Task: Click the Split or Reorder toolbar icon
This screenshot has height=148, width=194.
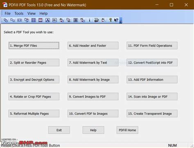Action: pyautogui.click(x=13, y=20)
